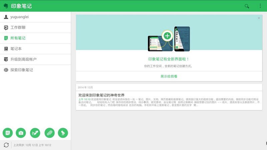
Task: Open the yuguanglei account entry
Action: 35,17
